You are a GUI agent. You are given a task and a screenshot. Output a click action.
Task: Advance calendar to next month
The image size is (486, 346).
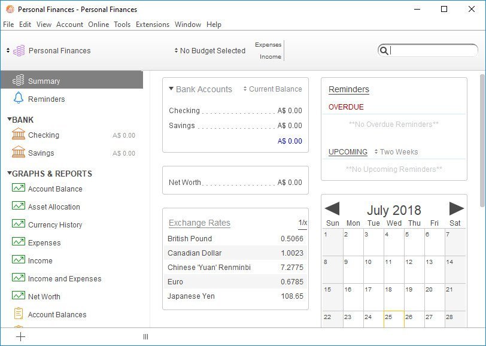pos(456,209)
